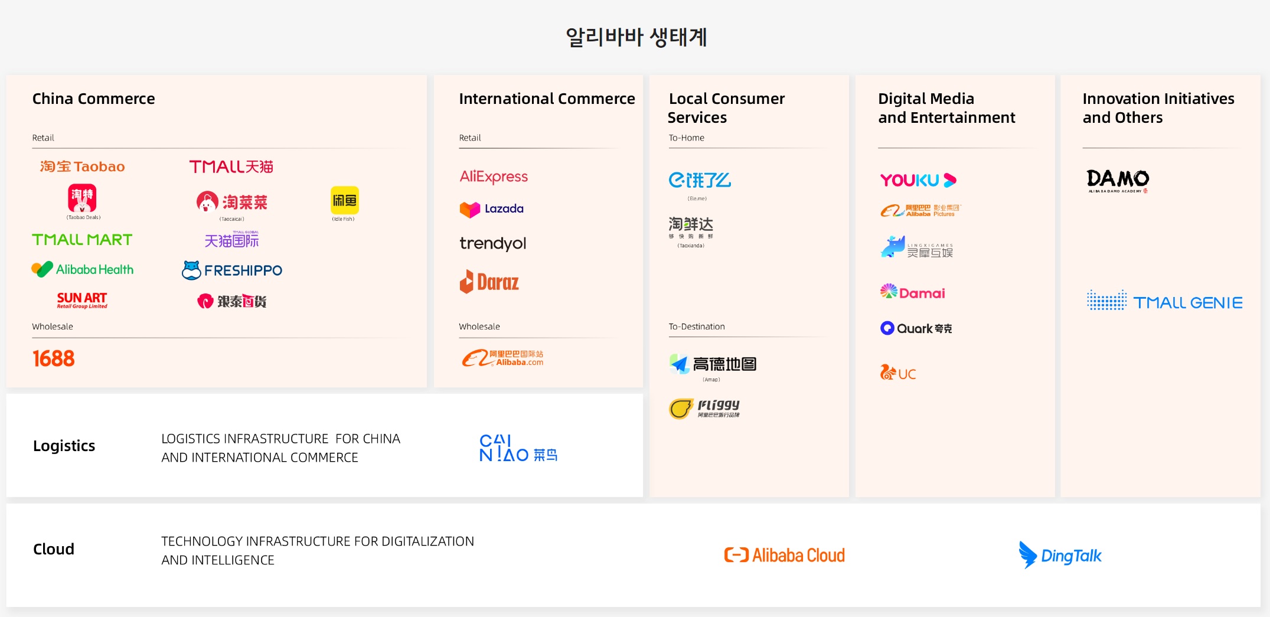Select Wholesale label under China Commerce
The height and width of the screenshot is (617, 1270).
pos(53,327)
